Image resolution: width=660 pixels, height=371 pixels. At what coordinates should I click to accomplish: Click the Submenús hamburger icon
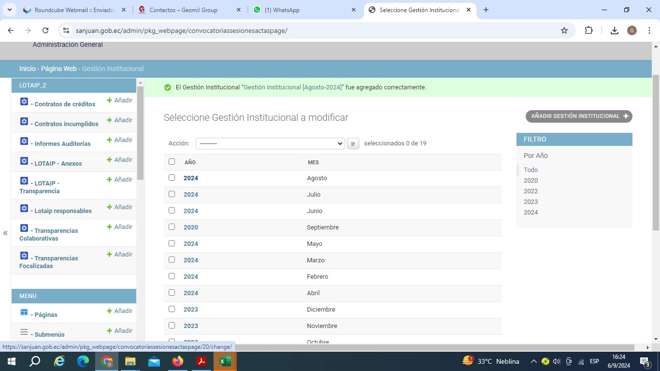24,332
